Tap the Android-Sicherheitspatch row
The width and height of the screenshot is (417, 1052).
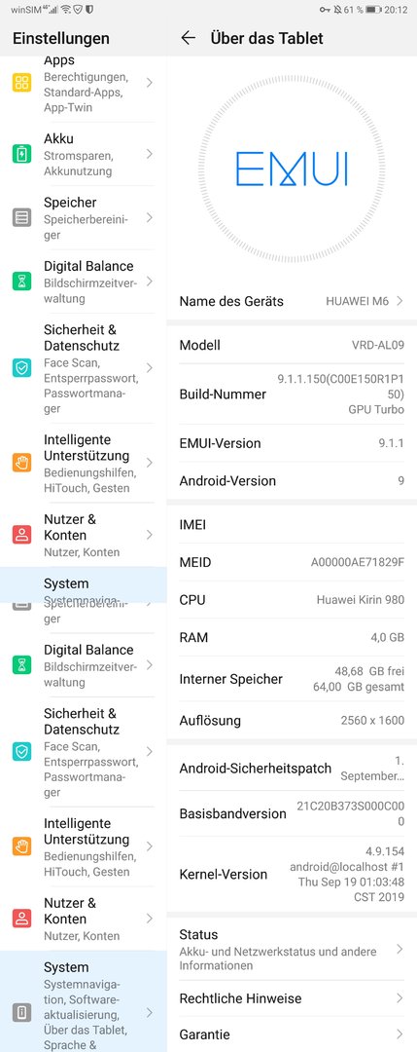(x=292, y=769)
